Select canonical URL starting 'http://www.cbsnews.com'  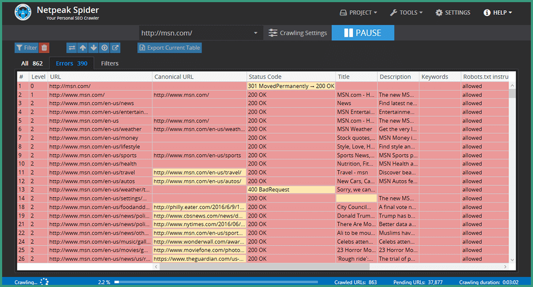(x=199, y=216)
